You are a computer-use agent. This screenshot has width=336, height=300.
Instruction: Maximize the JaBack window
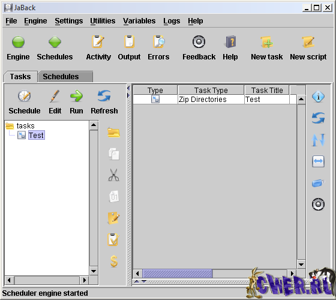click(317, 8)
